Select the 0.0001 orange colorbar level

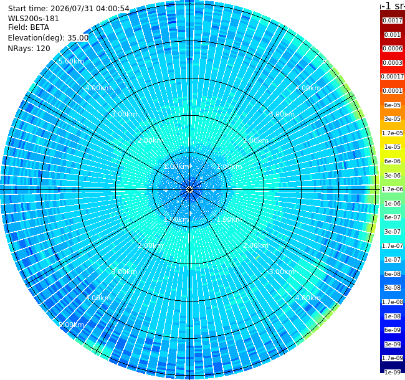393,91
